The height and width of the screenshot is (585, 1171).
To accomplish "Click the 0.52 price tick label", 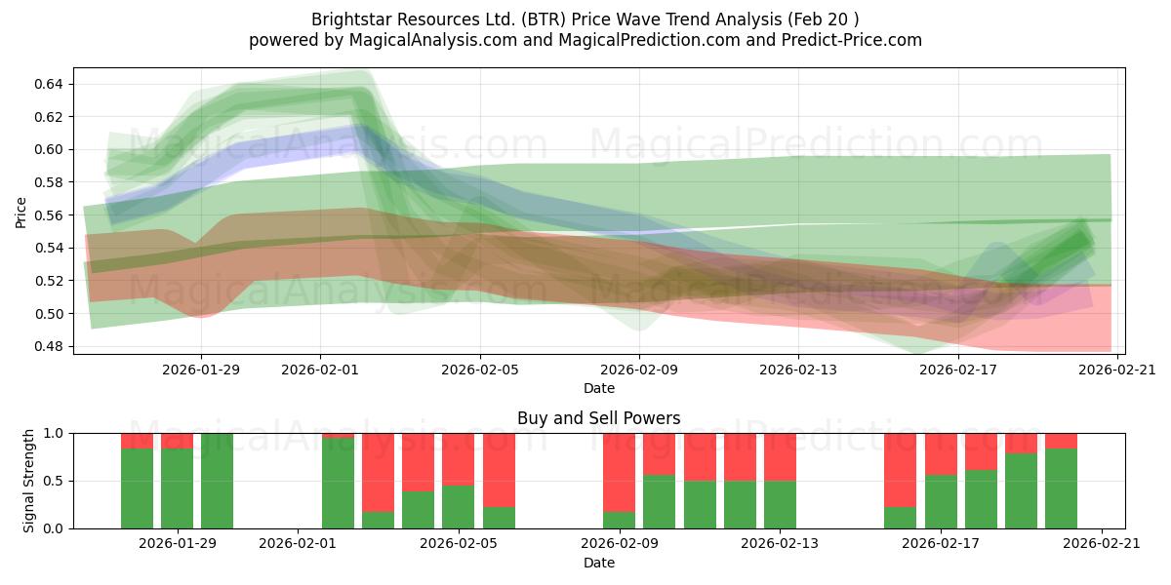I will [49, 281].
